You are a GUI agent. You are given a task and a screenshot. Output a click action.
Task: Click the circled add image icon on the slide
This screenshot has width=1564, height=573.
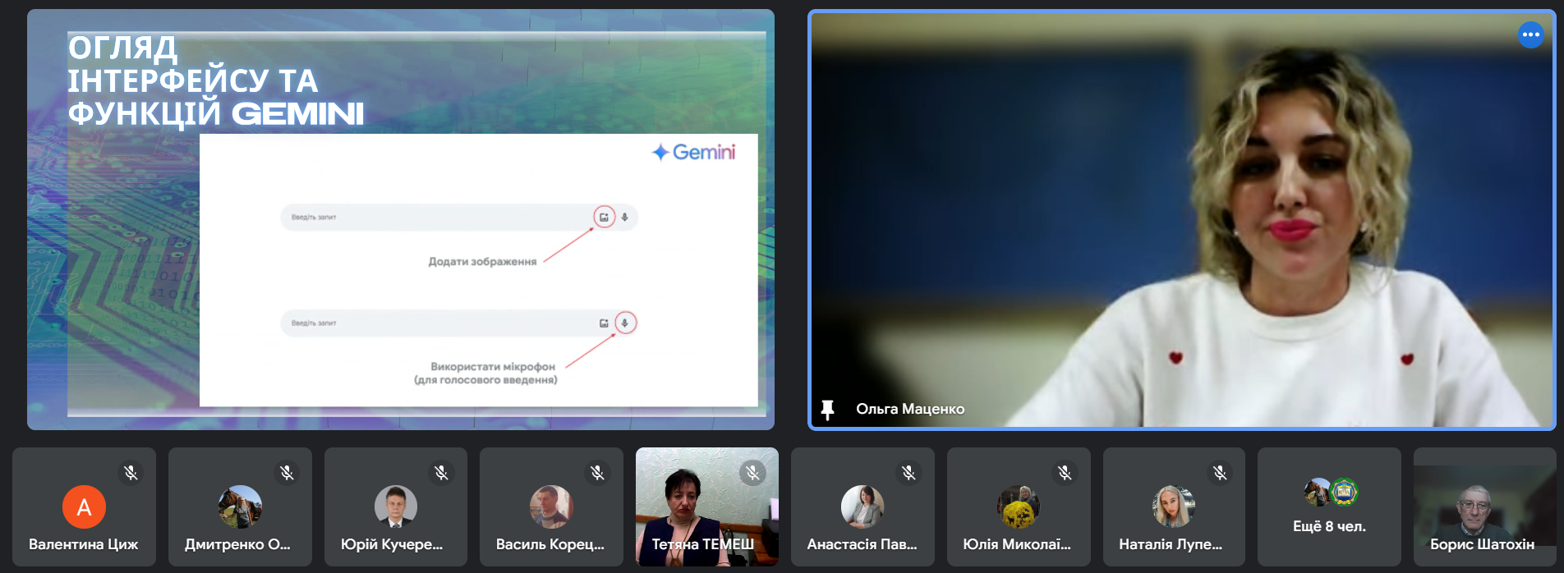(604, 218)
